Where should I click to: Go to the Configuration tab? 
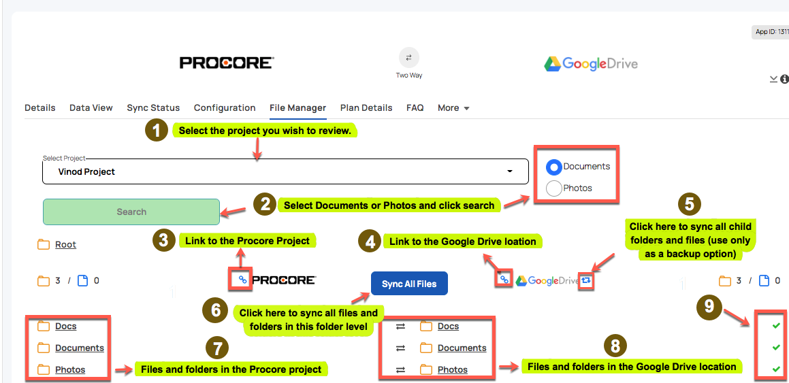[x=225, y=107]
